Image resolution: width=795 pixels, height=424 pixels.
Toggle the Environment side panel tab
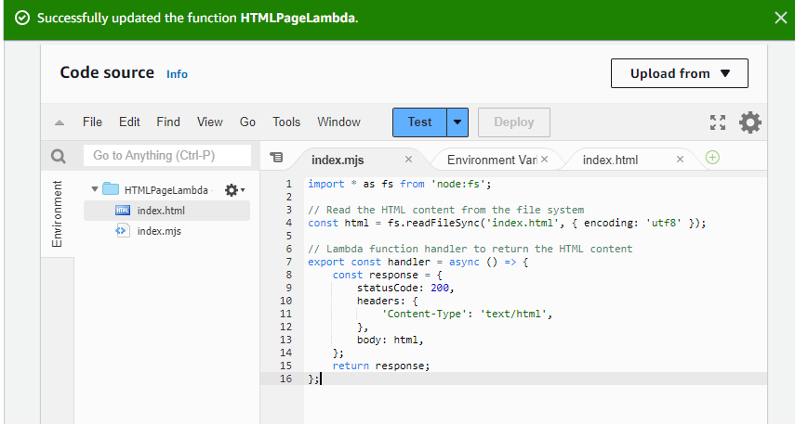pos(57,214)
